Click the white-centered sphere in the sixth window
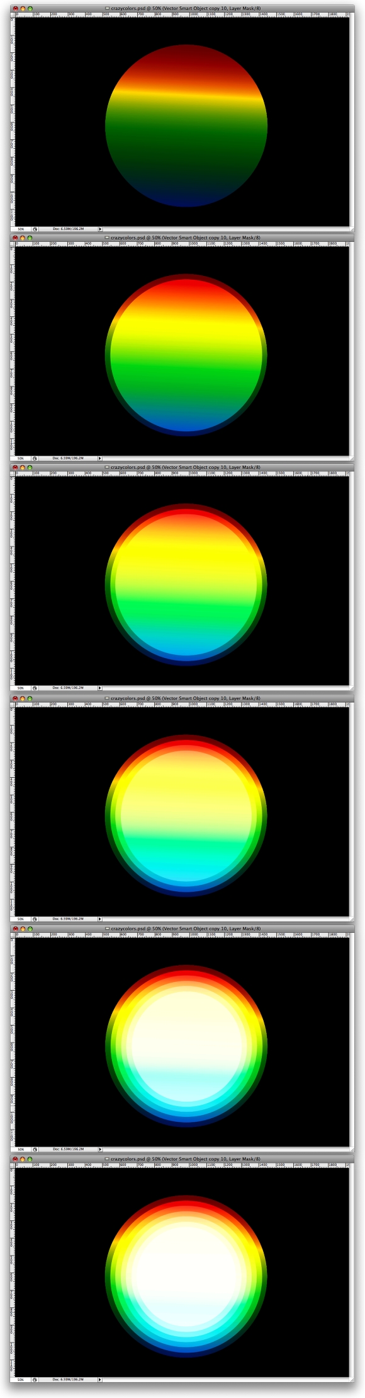The width and height of the screenshot is (365, 1398). pos(186,1276)
